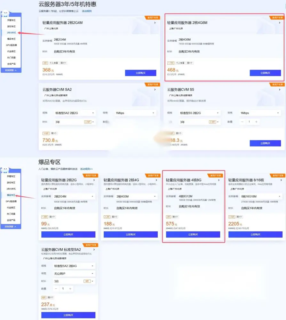
Task: Click the 轻量应用服务器 4核8G card title
Action: click(x=184, y=180)
